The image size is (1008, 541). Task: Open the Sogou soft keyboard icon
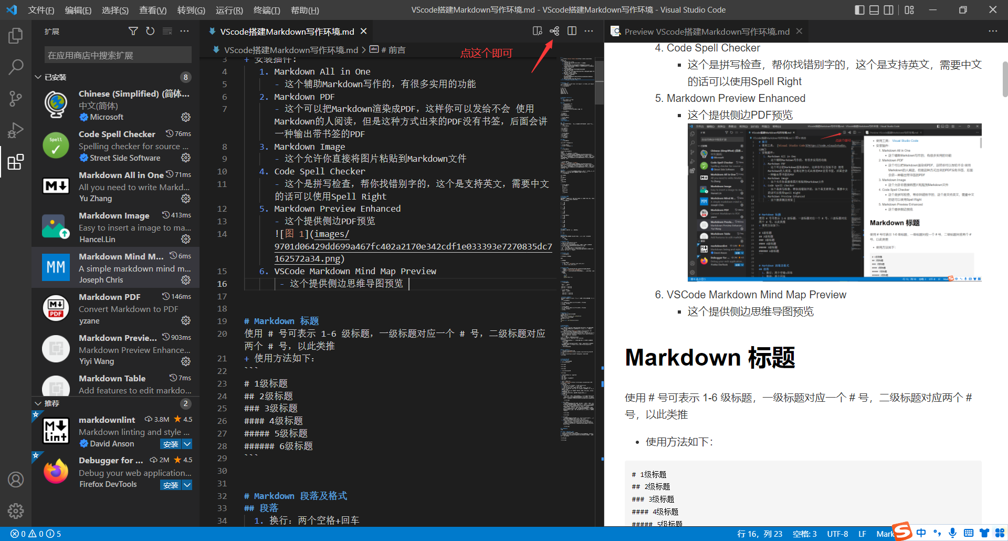tap(969, 533)
